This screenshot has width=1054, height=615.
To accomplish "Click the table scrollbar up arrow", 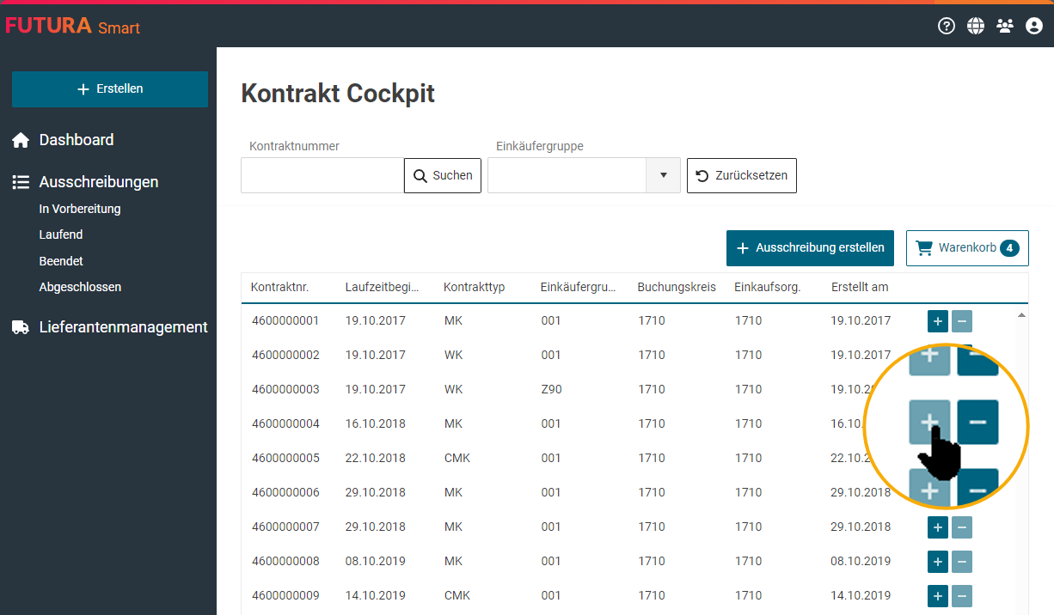I will pos(1021,315).
